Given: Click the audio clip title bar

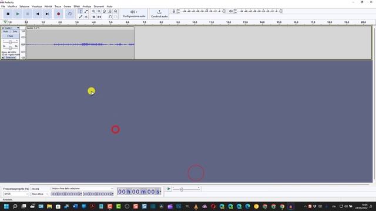Looking at the screenshot, I should (80, 28).
